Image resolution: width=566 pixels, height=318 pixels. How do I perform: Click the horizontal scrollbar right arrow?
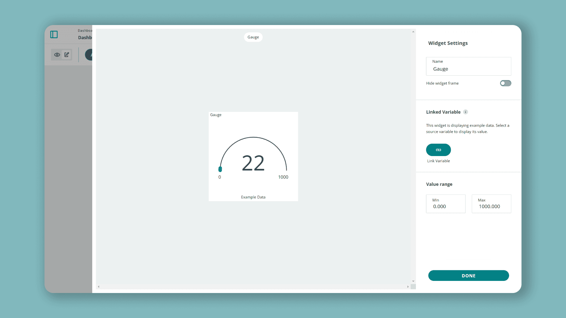pyautogui.click(x=408, y=286)
